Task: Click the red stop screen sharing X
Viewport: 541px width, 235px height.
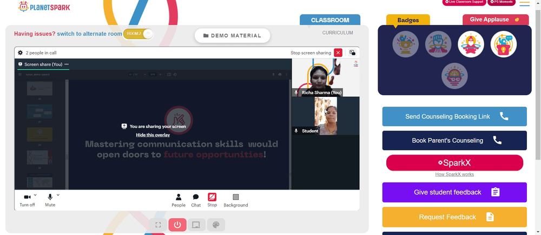Action: coord(338,53)
